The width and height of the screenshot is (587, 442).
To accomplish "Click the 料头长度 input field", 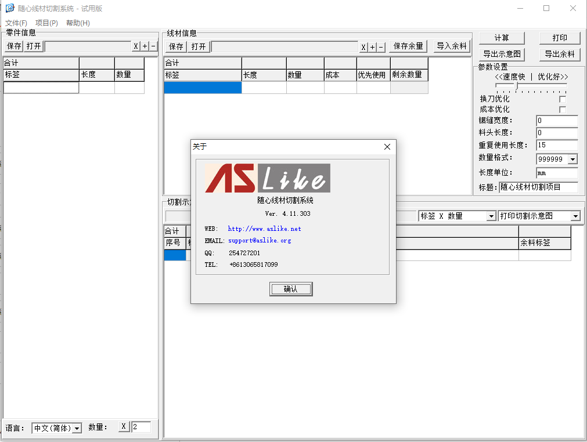I will coord(557,132).
